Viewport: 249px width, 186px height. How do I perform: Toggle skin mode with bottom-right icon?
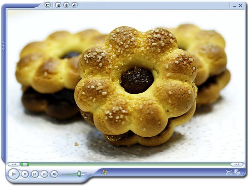point(237,172)
